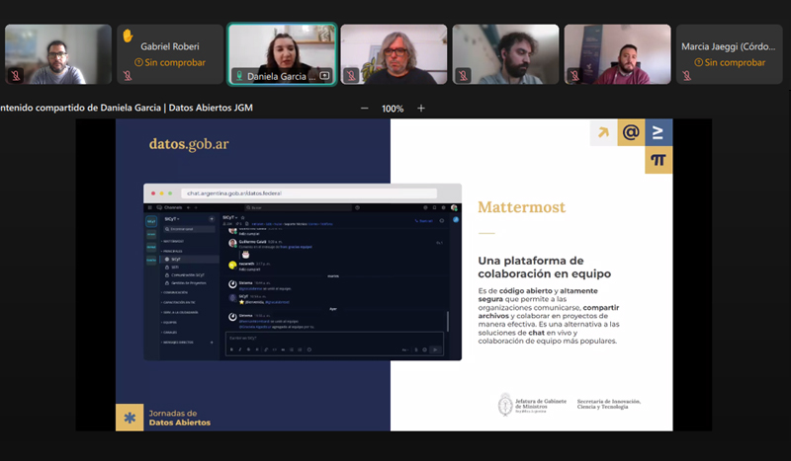Click muted mic on the grey-haired participant's tile
The image size is (791, 461).
(351, 76)
